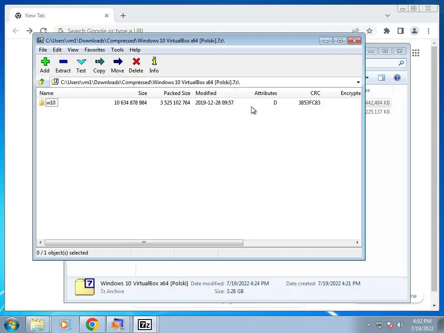Screen dimensions: 444x333
Task: Click the modified date 2019-12-28 09:57
Action: tap(214, 102)
